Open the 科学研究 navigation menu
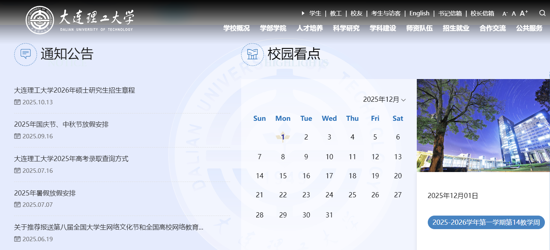 (346, 28)
